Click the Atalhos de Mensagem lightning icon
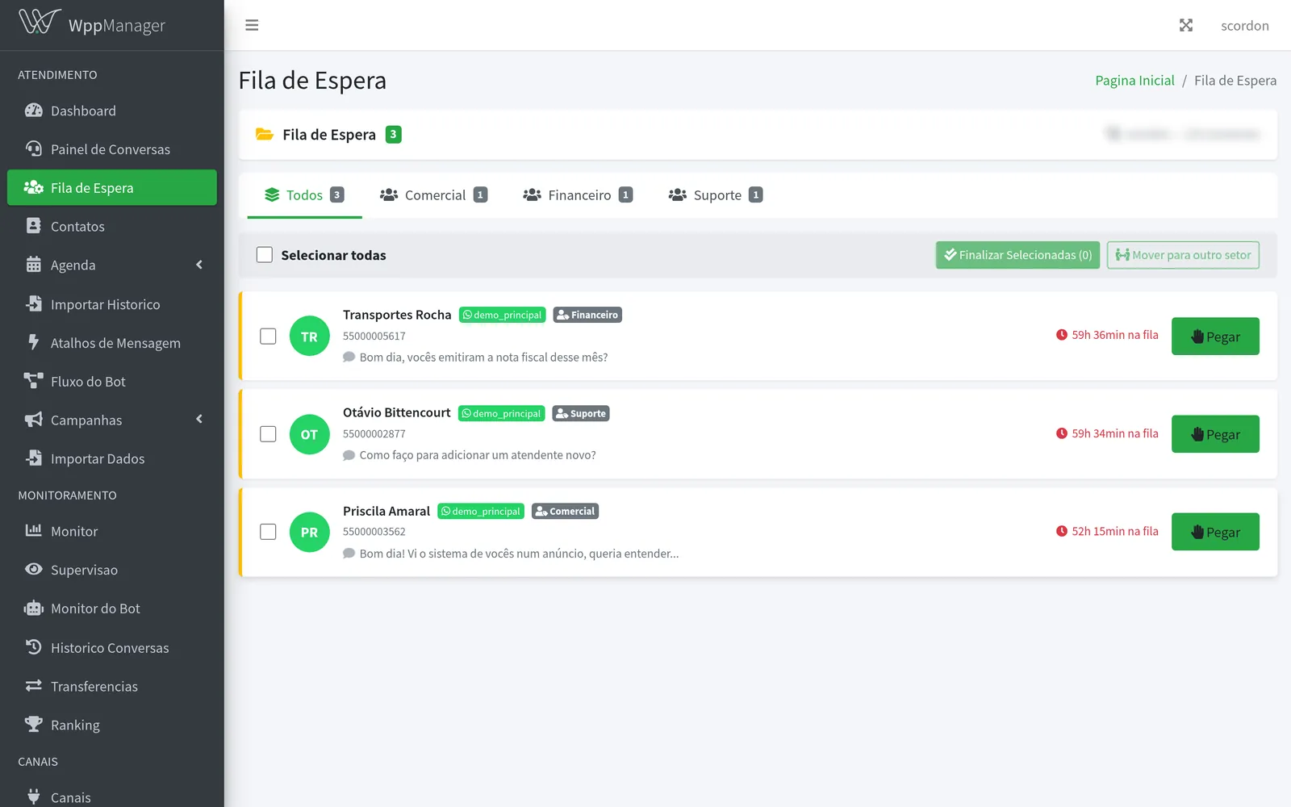Image resolution: width=1291 pixels, height=807 pixels. click(x=33, y=342)
